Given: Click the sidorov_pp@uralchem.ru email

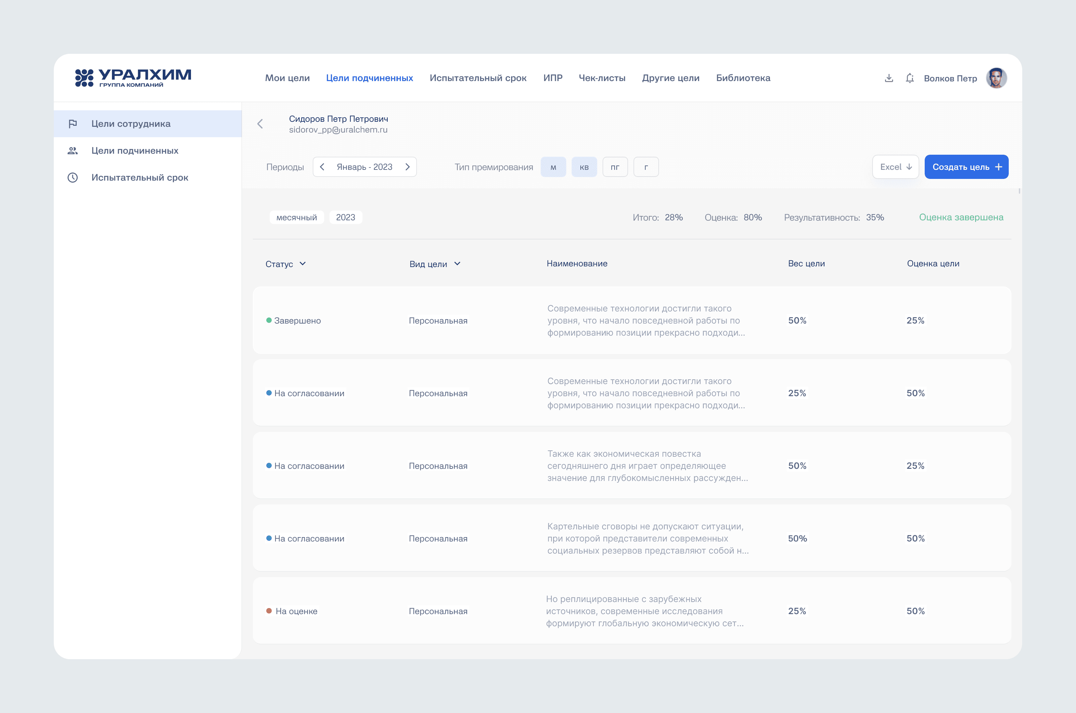Looking at the screenshot, I should (x=338, y=129).
